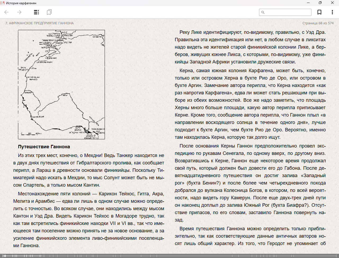Bookmark the current page
This screenshot has width=339, height=258.
[319, 12]
